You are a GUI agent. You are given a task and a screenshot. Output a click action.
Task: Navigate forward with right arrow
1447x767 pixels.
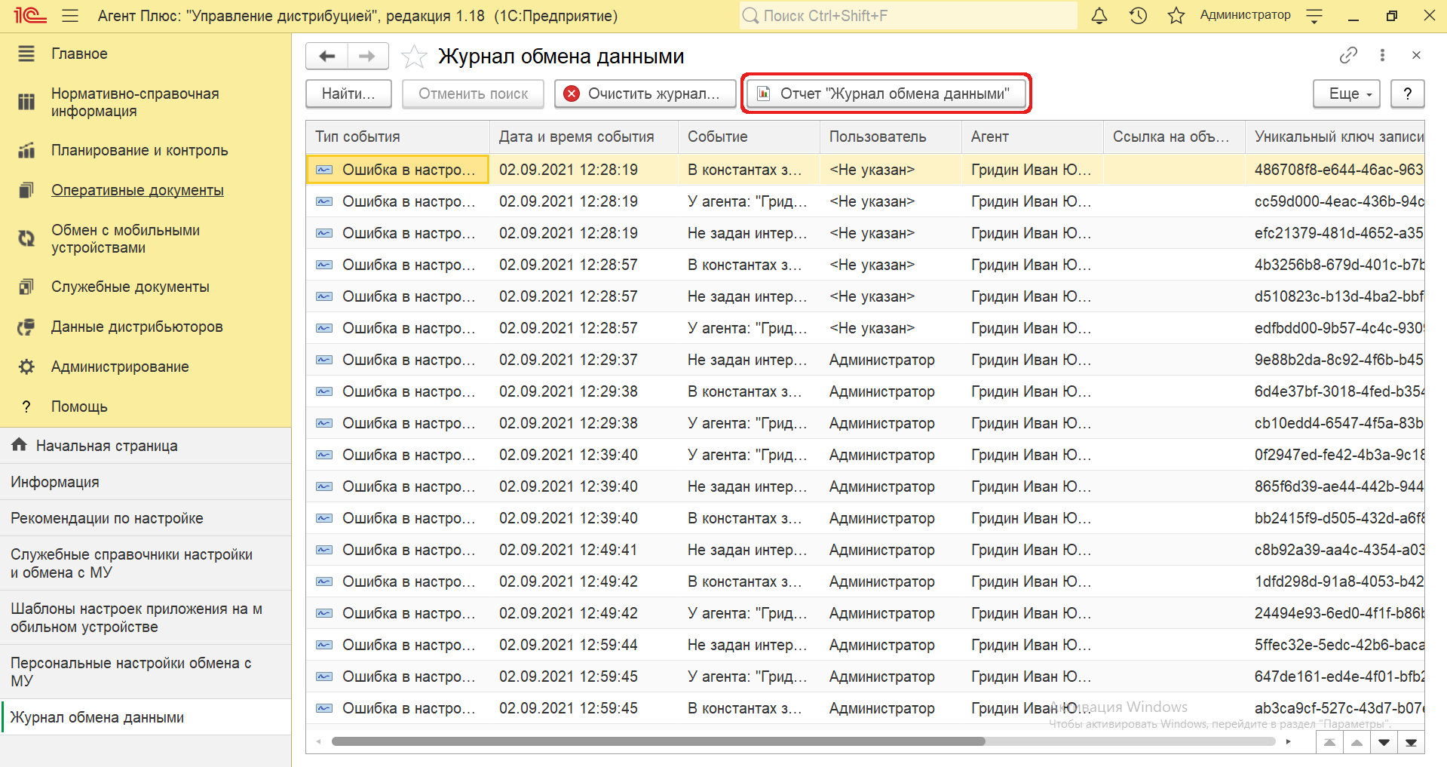pos(367,57)
